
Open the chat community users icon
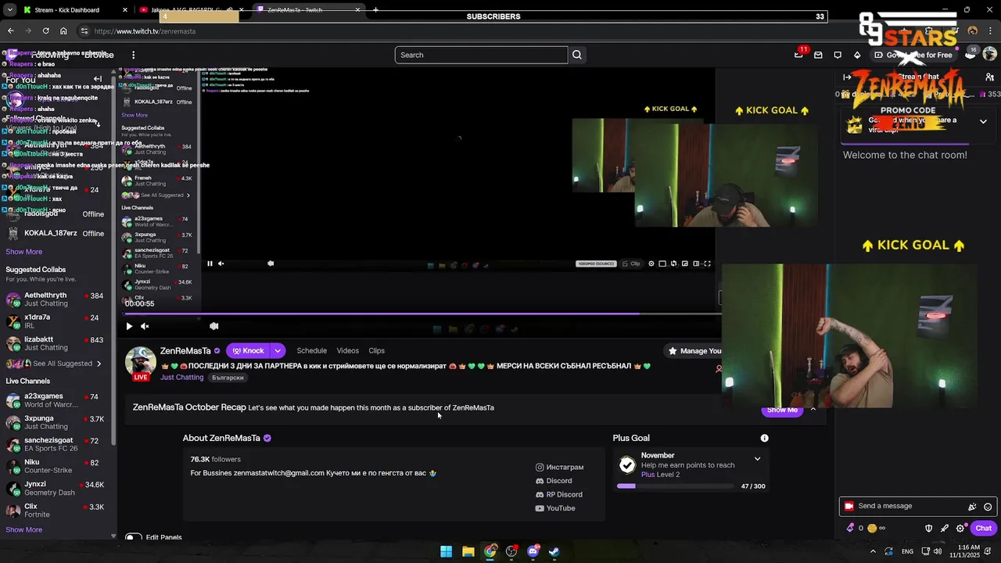point(989,77)
